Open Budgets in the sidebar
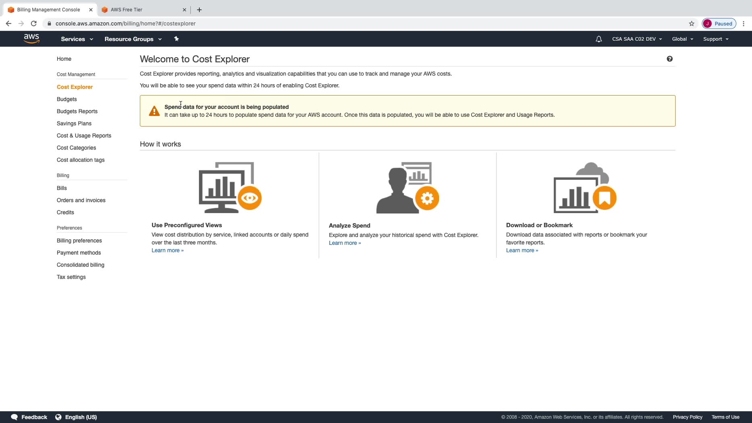Screen dimensions: 752x423 pos(66,99)
